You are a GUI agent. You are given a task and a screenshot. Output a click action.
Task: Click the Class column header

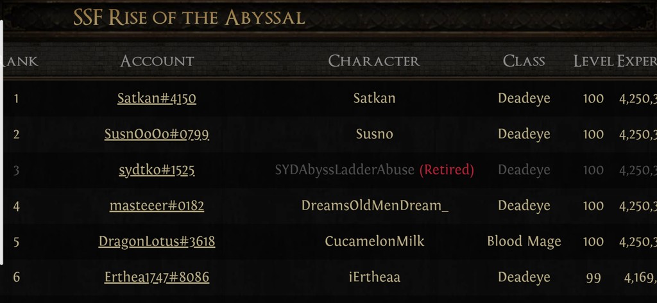point(524,61)
